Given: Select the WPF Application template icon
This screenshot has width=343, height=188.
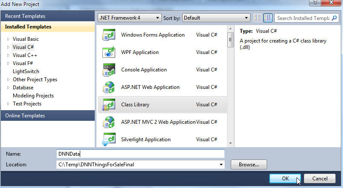Looking at the screenshot, I should coord(109,52).
